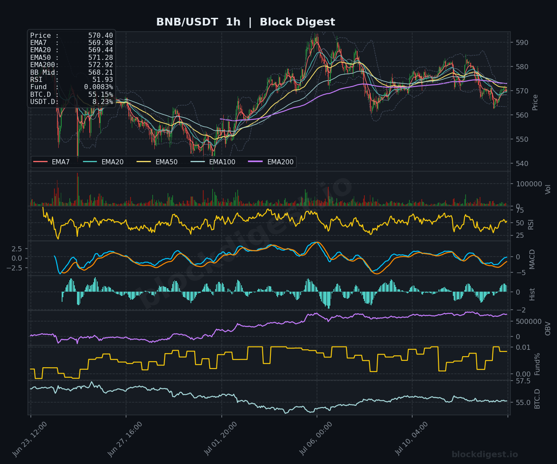
Task: Click the Jun 23, 12:00 date label
Action: pos(30,439)
